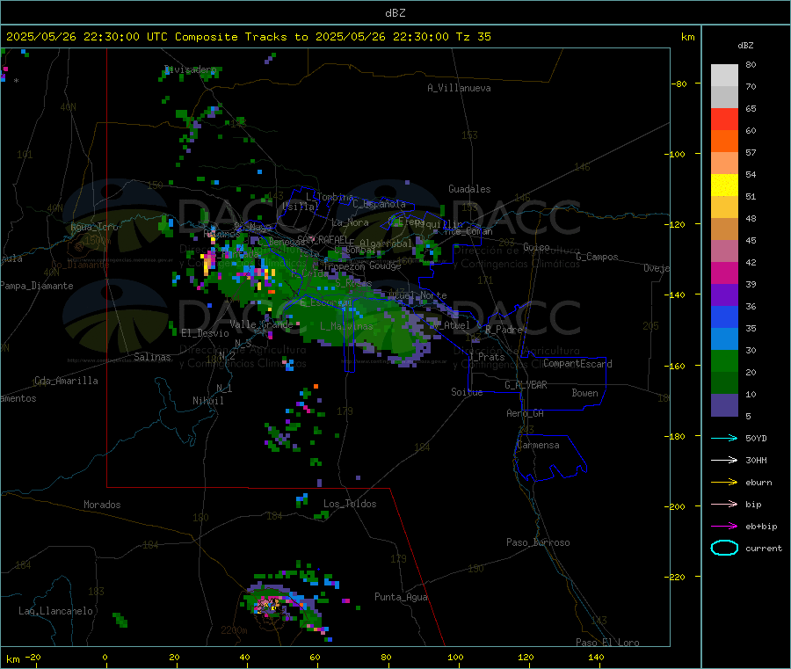This screenshot has height=669, width=791.
Task: Click the 'Composite Tracks to' header text
Action: click(x=241, y=37)
